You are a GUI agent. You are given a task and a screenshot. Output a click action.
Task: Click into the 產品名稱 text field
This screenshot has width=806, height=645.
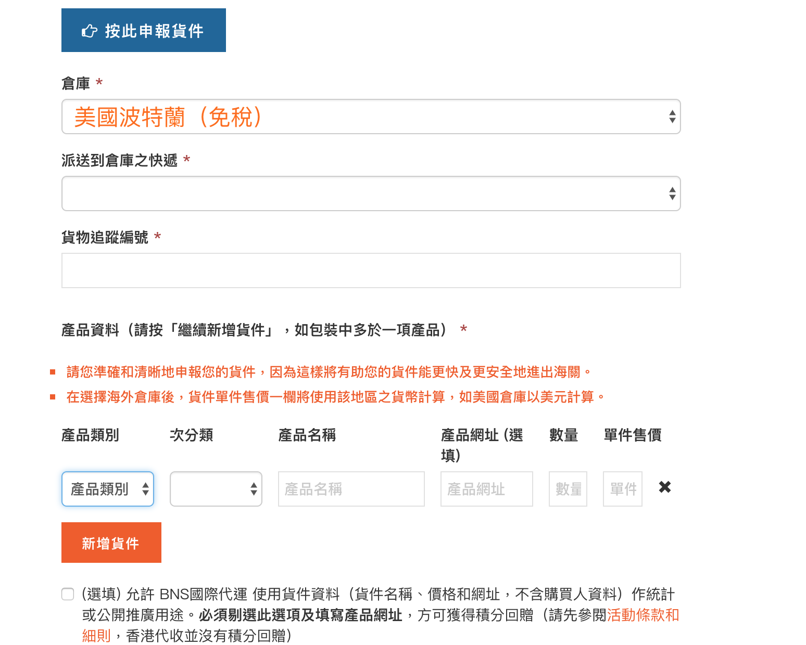[x=351, y=489]
